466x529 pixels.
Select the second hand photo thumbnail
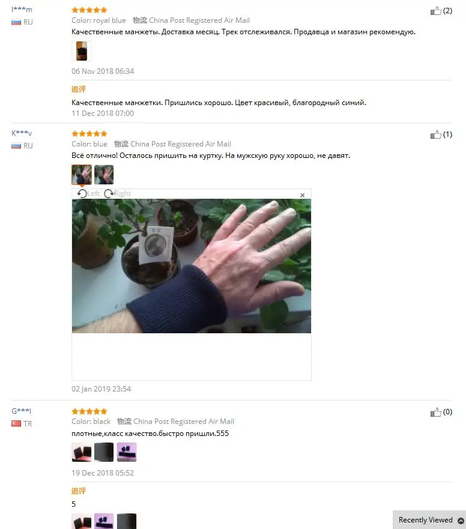pos(104,174)
